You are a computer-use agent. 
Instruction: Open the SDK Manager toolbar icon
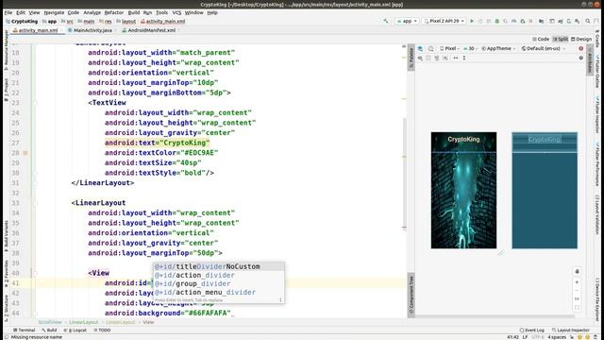click(x=578, y=21)
